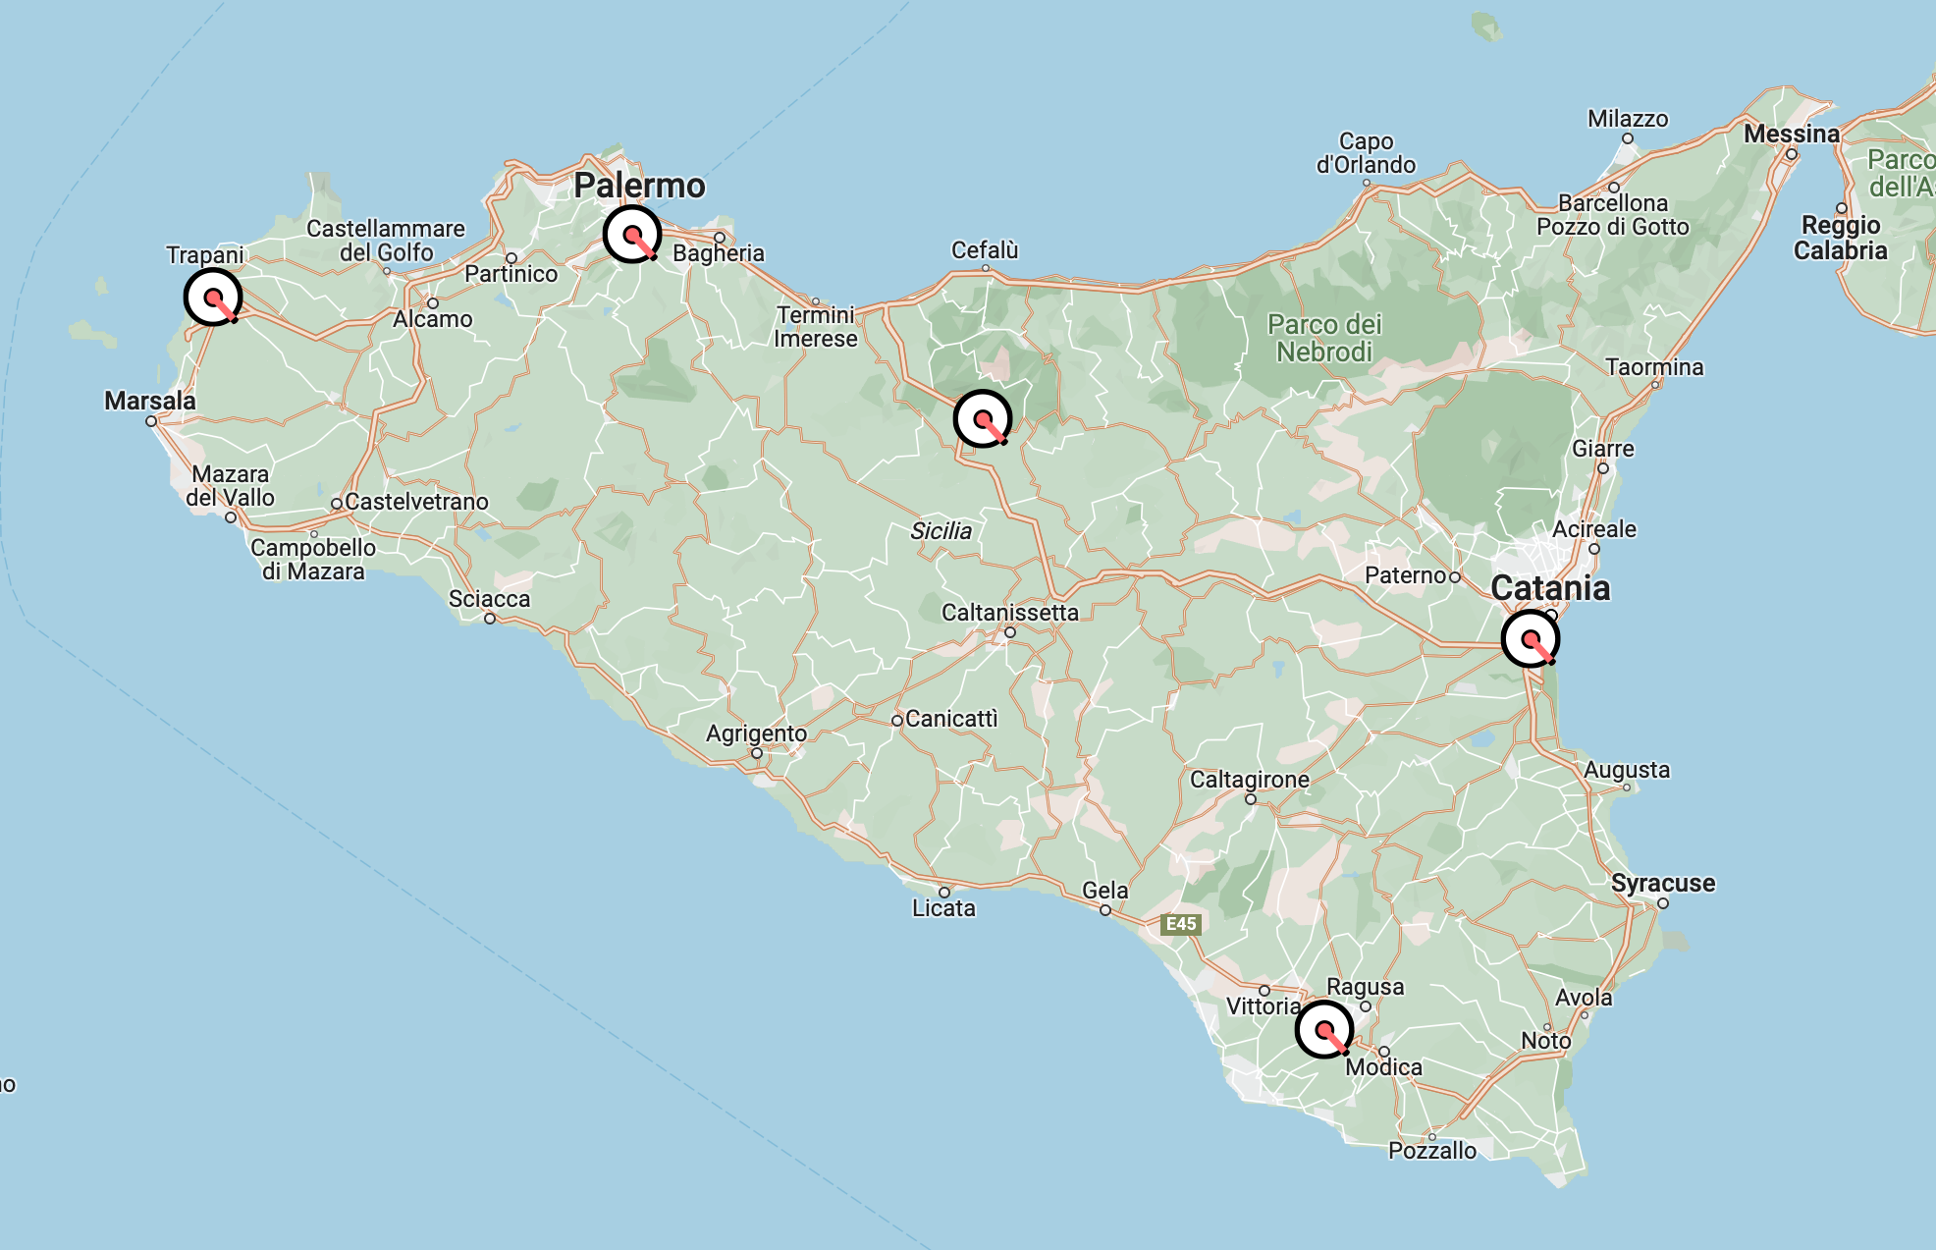Click the Syracuse city dot

click(1662, 903)
